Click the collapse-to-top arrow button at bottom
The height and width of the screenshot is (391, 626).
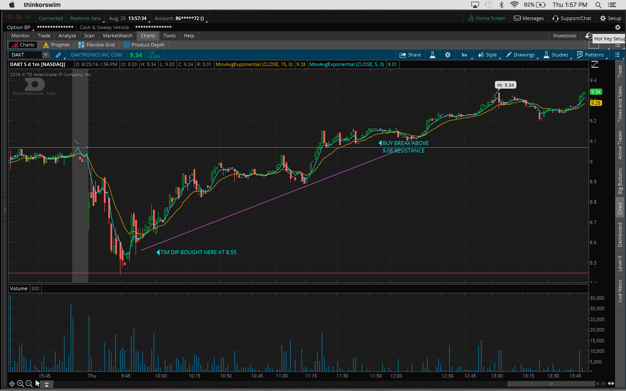[x=47, y=384]
